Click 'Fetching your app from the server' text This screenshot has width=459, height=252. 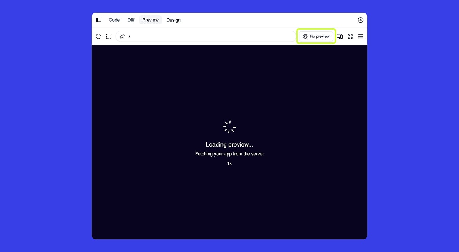(230, 154)
